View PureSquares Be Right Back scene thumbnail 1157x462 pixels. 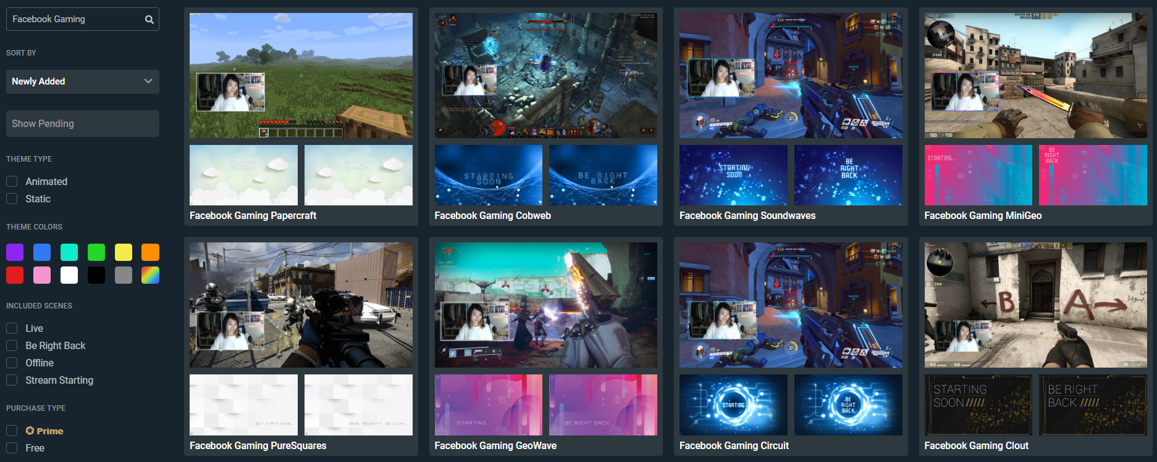[x=358, y=405]
